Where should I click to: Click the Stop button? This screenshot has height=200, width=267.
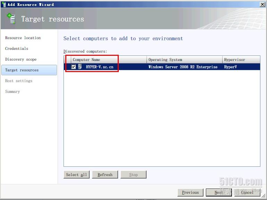coord(133,175)
